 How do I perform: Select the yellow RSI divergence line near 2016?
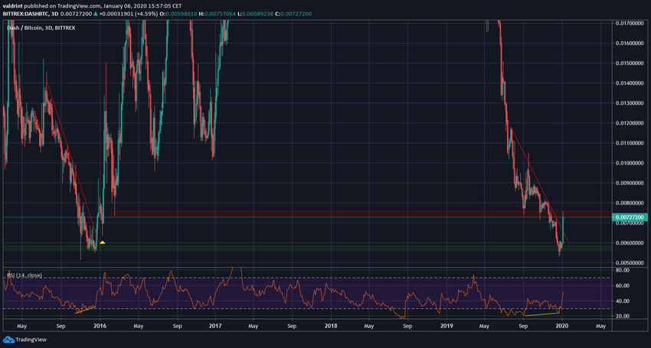coord(85,309)
